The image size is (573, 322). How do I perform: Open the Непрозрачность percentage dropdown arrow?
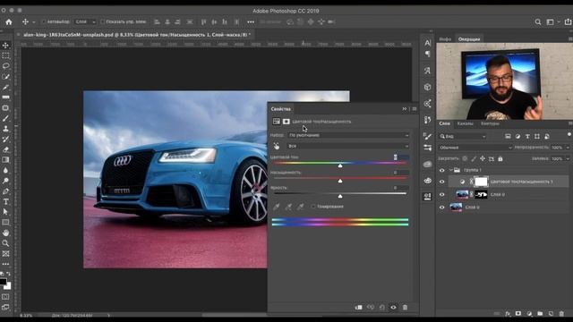click(568, 148)
